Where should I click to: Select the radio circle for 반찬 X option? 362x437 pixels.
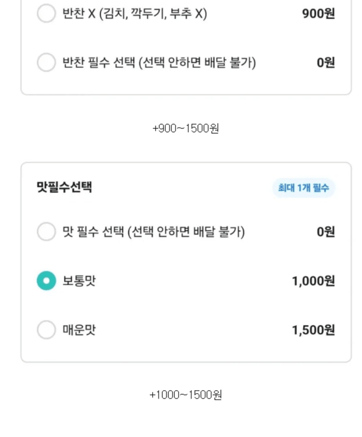tap(46, 13)
